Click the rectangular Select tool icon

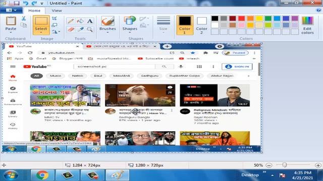coord(41,21)
